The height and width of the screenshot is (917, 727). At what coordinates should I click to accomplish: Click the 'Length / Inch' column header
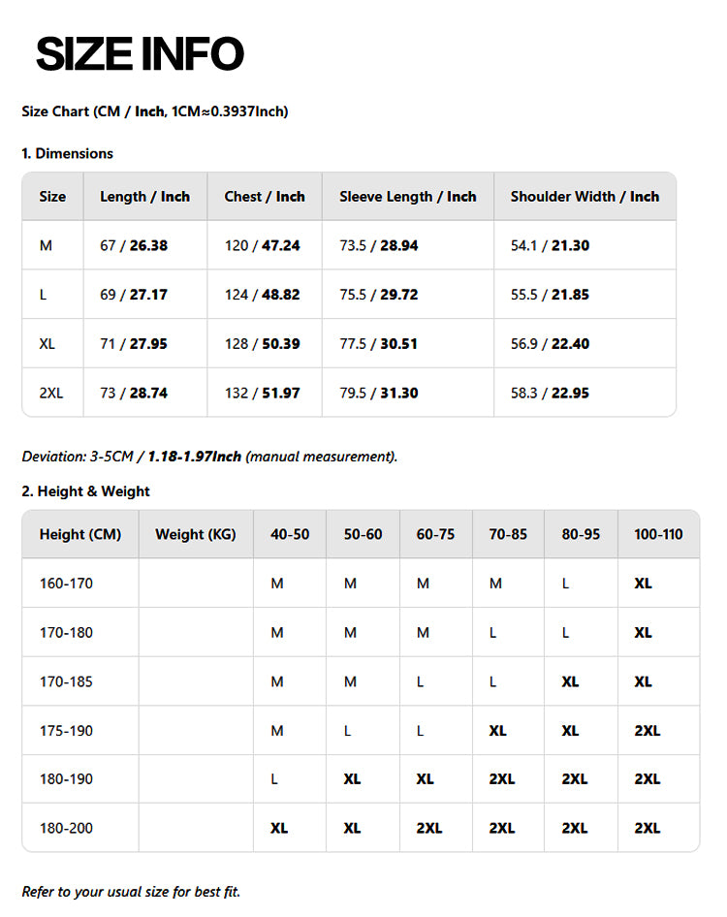pyautogui.click(x=144, y=197)
